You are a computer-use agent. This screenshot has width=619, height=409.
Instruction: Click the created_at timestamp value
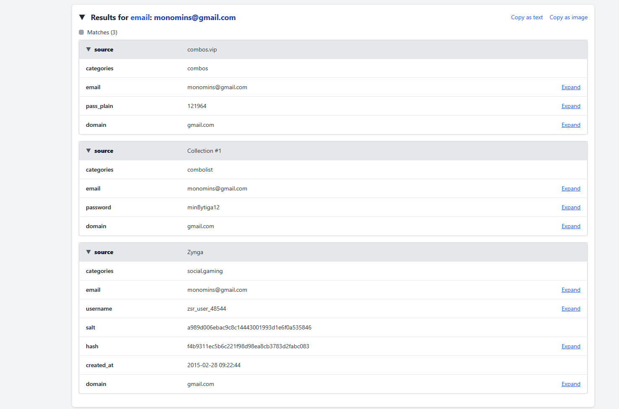pos(214,365)
